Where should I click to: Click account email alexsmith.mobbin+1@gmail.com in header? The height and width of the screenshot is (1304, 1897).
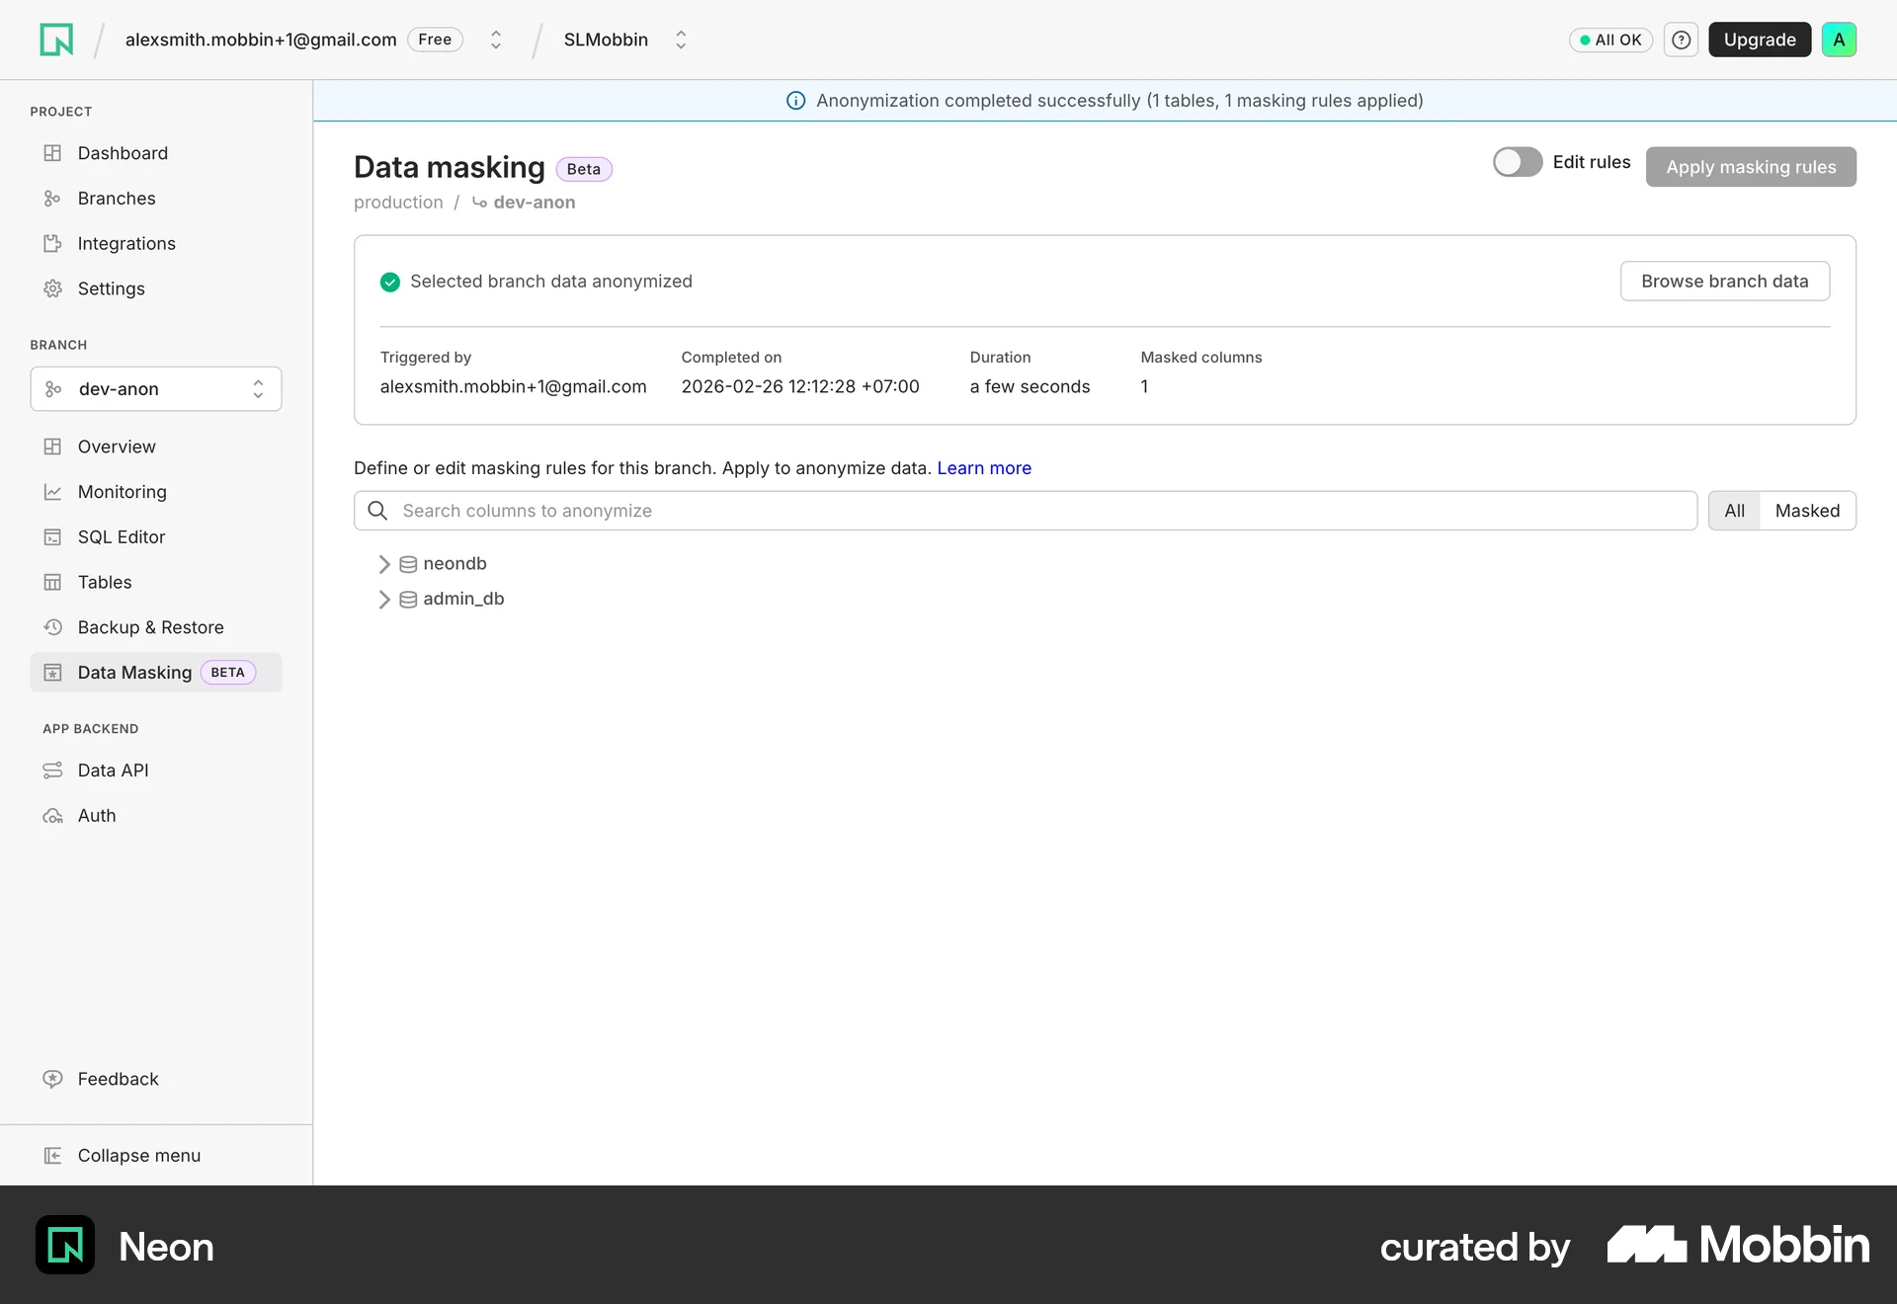[261, 40]
